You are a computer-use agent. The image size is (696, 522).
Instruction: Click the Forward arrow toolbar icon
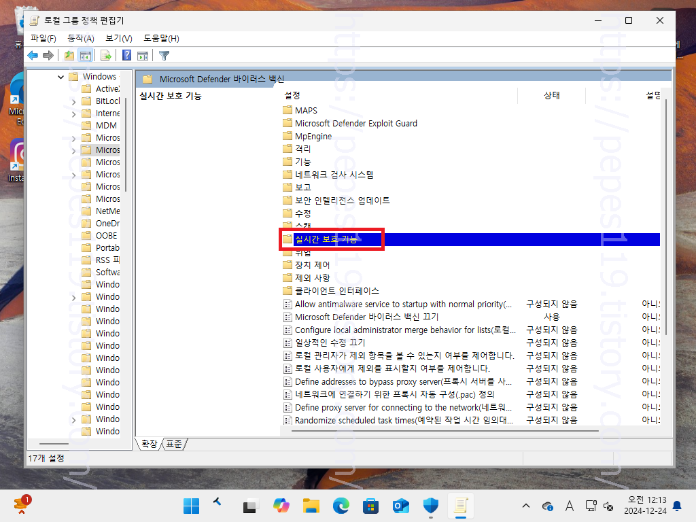coord(48,56)
